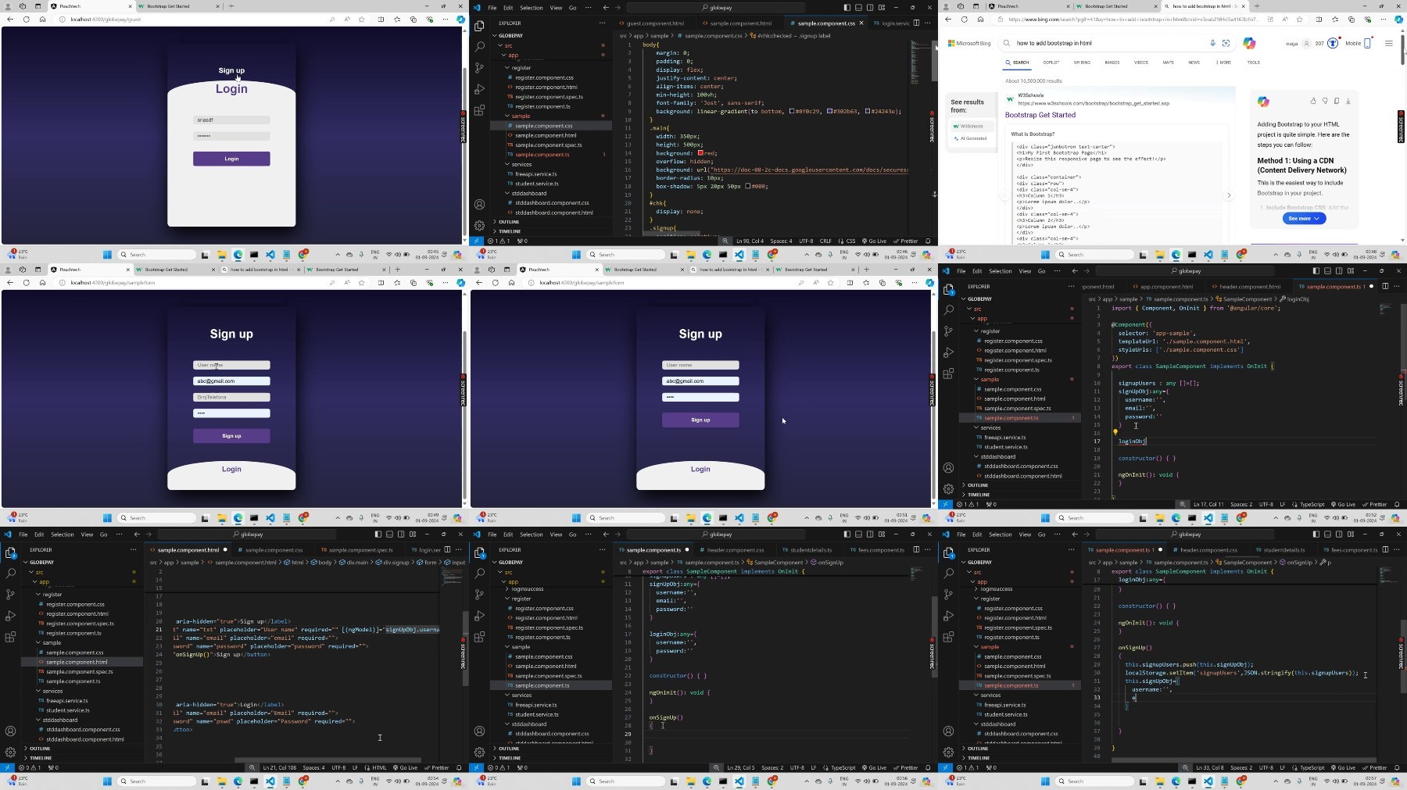1407x790 pixels.
Task: Expand OUTLINE section in CSS editor window
Action: pyautogui.click(x=508, y=222)
